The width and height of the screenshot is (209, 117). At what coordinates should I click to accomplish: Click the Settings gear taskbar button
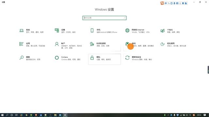65,115
